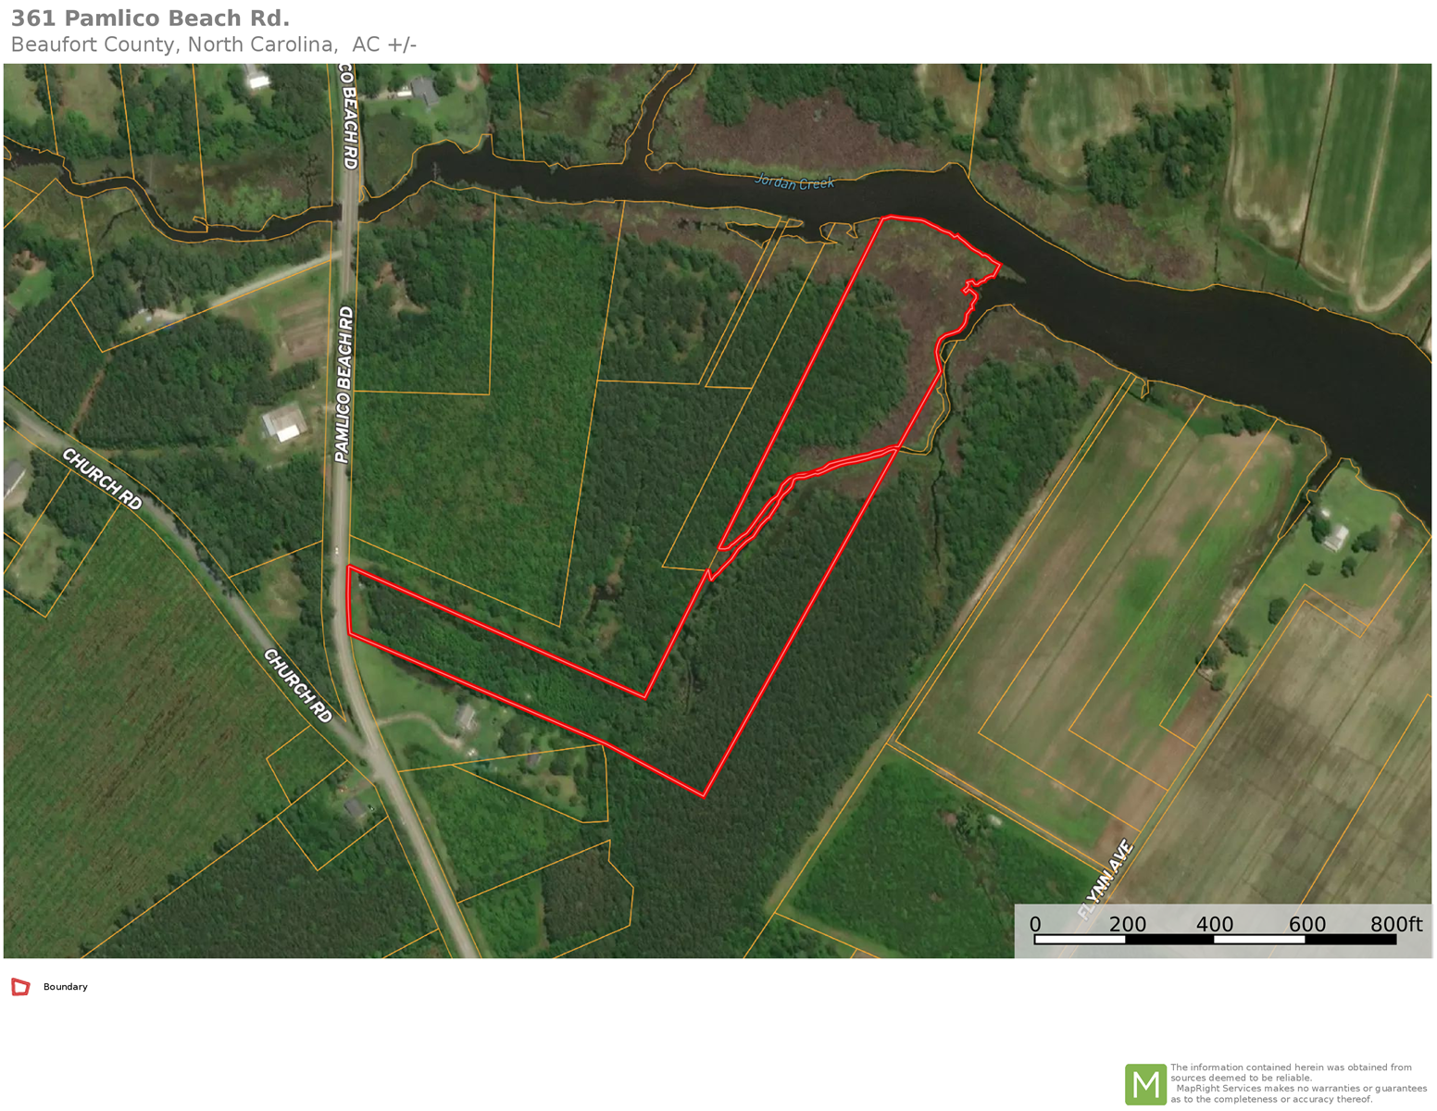Click the Flynn Ave road label
The width and height of the screenshot is (1437, 1111).
click(1106, 880)
